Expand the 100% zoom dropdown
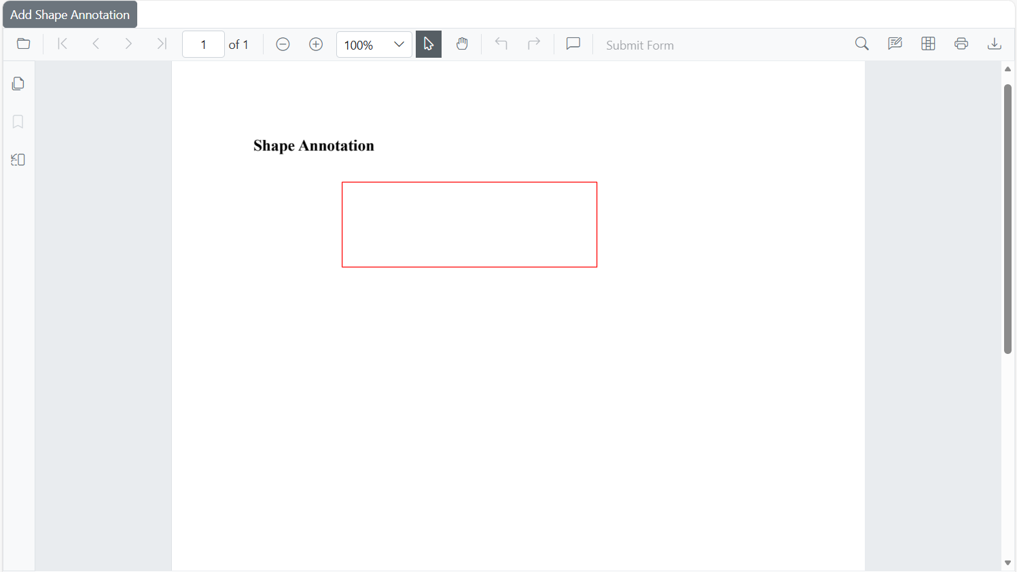The image size is (1017, 572). [x=399, y=45]
